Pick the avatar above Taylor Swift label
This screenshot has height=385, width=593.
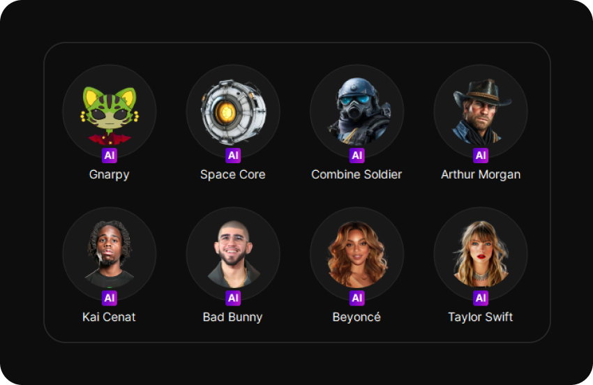[x=481, y=254]
